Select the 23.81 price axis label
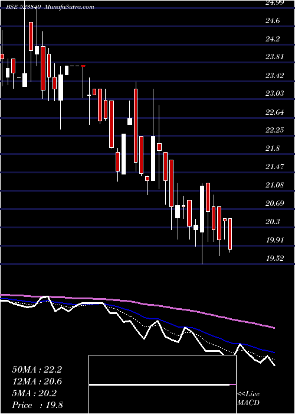This screenshot has width=295, height=414. pyautogui.click(x=275, y=57)
